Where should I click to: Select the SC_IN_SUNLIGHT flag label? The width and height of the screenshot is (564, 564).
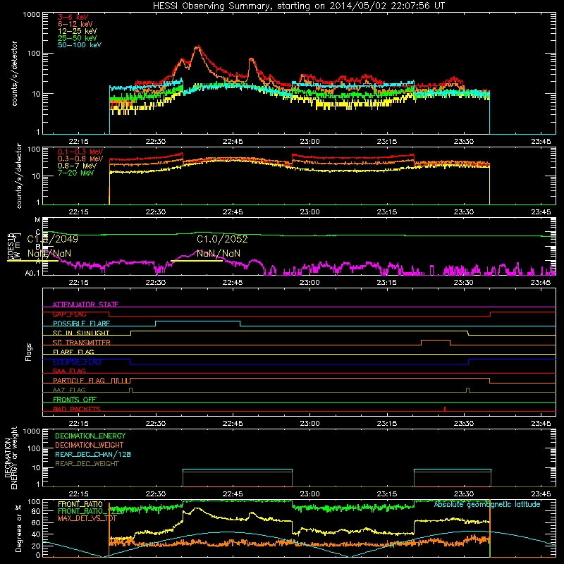(x=81, y=333)
